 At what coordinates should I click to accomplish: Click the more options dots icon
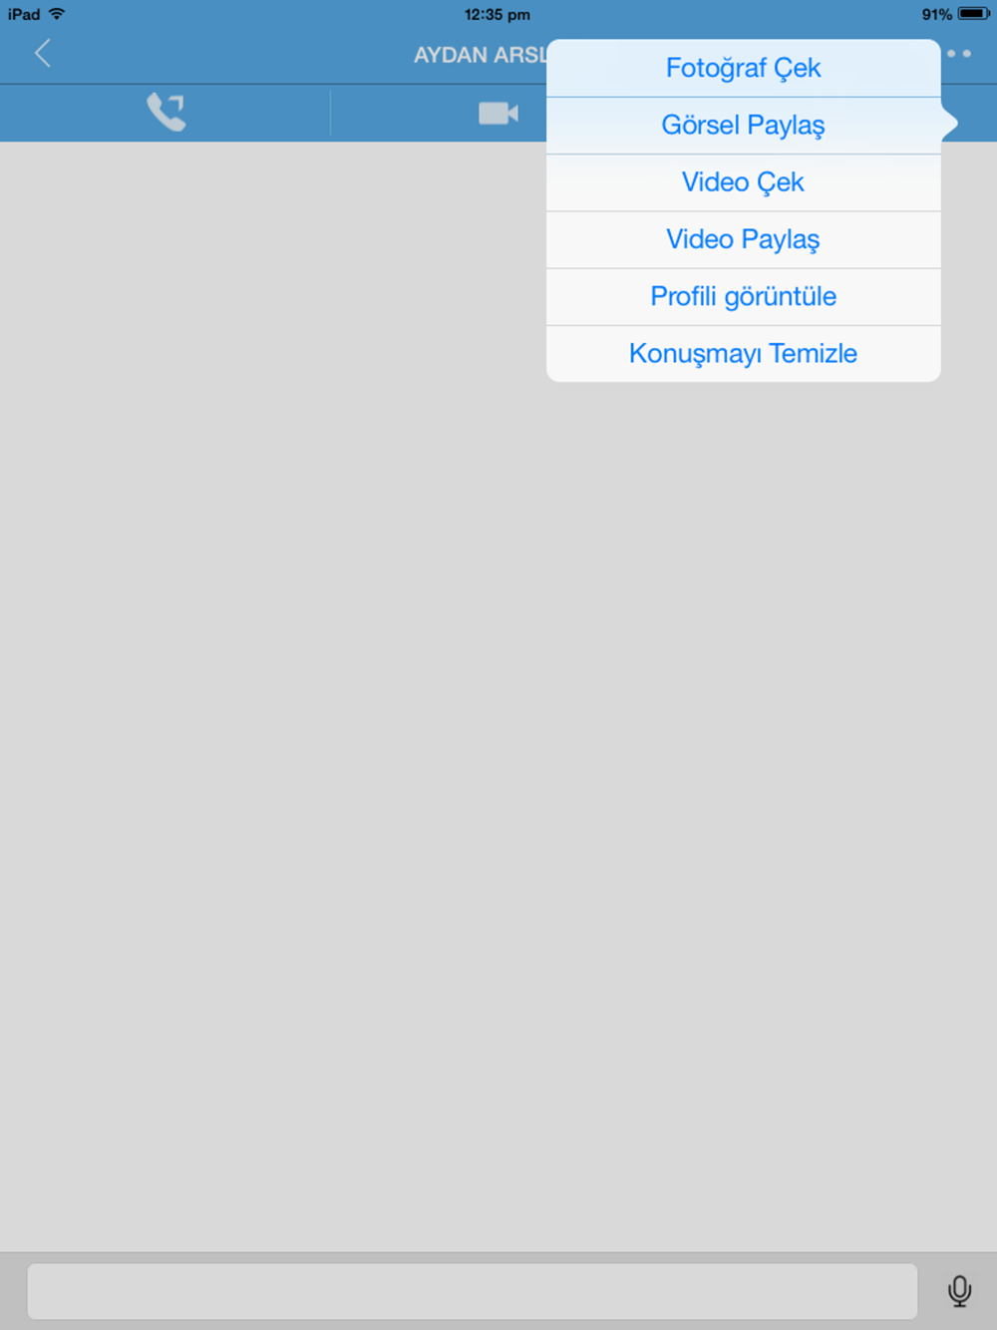click(x=959, y=54)
